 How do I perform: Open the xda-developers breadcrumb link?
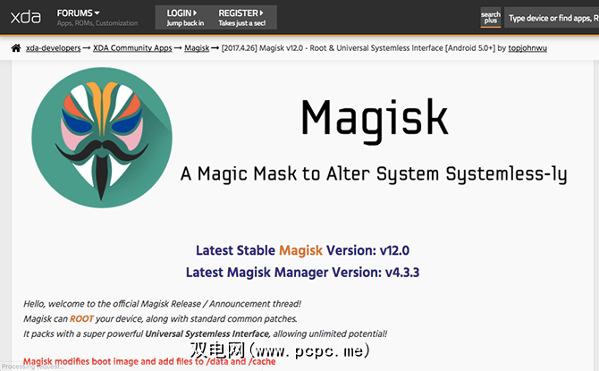click(x=53, y=48)
